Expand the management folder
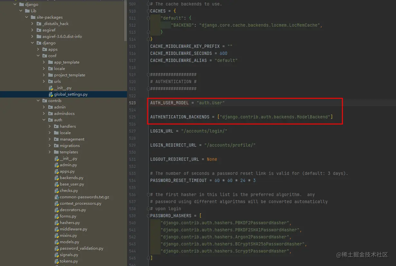Image resolution: width=396 pixels, height=266 pixels. click(50, 139)
